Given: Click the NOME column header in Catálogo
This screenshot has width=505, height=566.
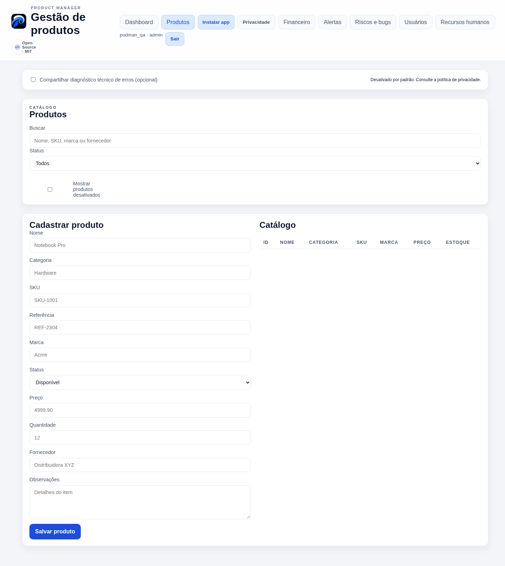Looking at the screenshot, I should 287,242.
